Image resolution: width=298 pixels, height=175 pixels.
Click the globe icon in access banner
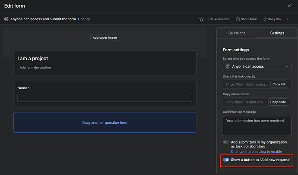coord(6,19)
